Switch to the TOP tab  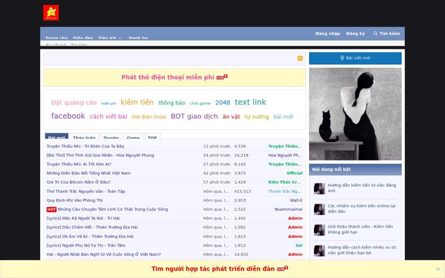pyautogui.click(x=152, y=136)
